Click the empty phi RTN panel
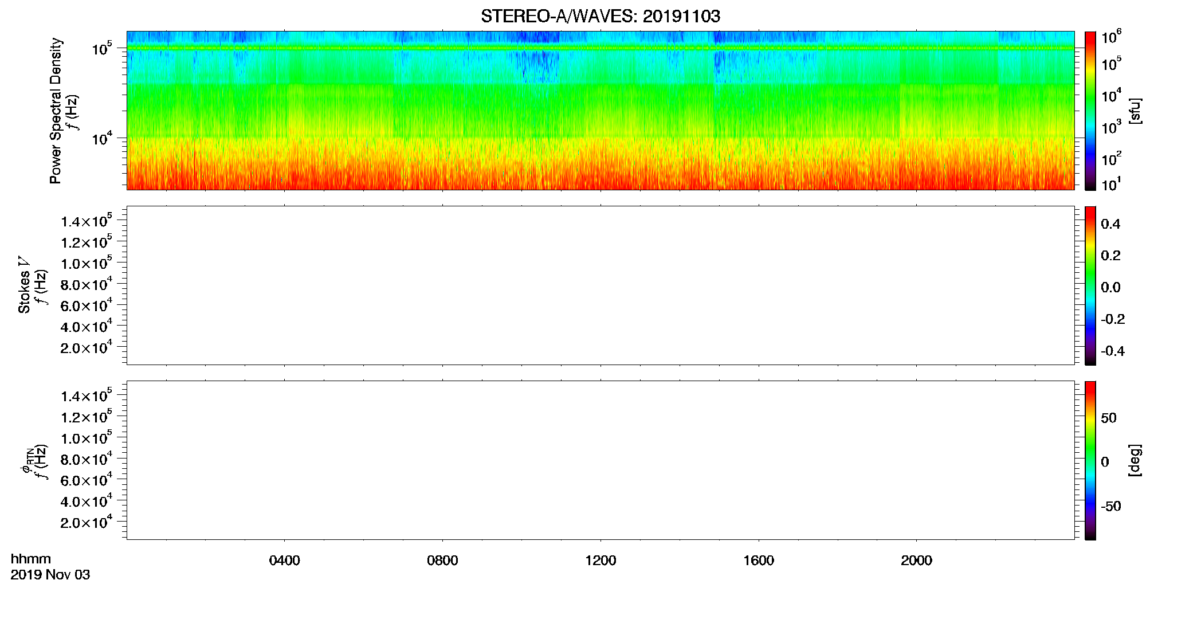The image size is (1201, 619). pos(600,460)
